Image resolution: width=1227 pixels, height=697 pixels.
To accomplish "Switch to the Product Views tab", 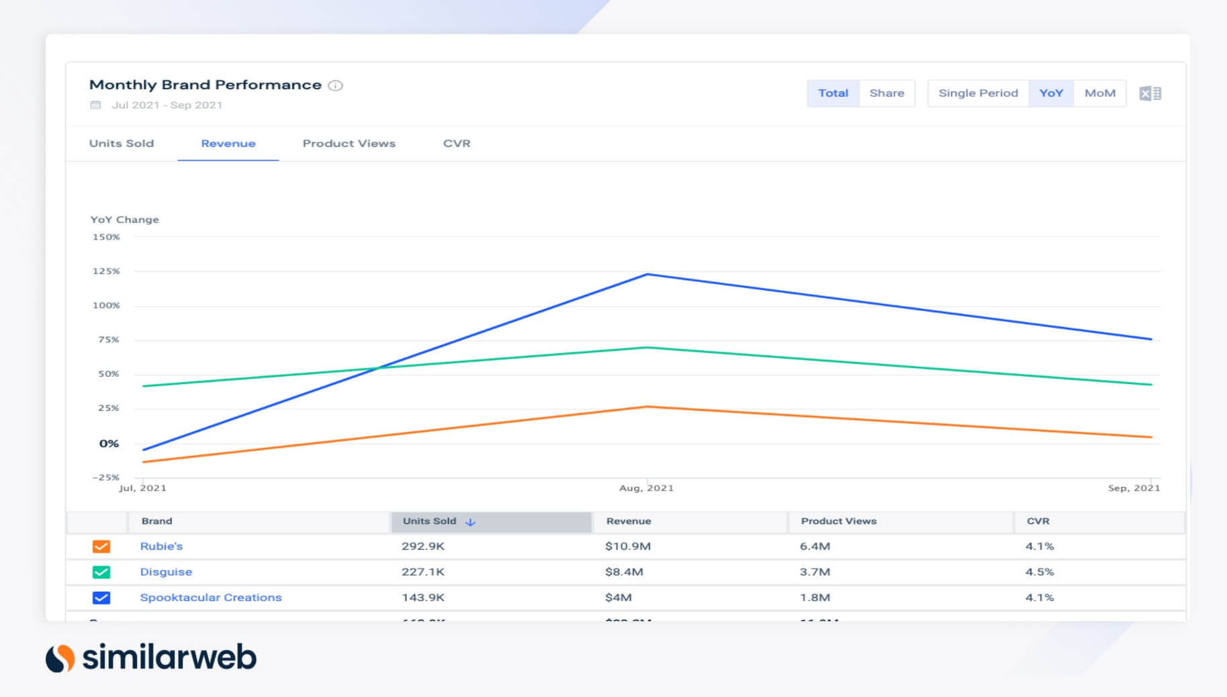I will coord(349,144).
